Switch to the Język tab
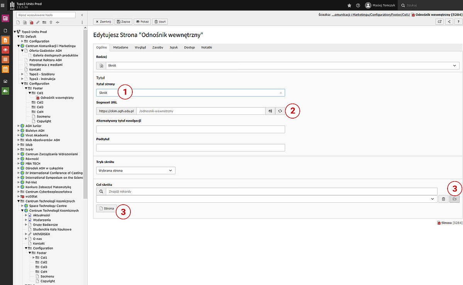The height and width of the screenshot is (285, 463). tap(174, 47)
